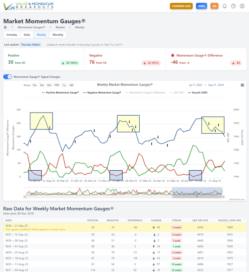Screen dimensions: 249x272
Task: Open the notifications bell
Action: click(x=224, y=6)
